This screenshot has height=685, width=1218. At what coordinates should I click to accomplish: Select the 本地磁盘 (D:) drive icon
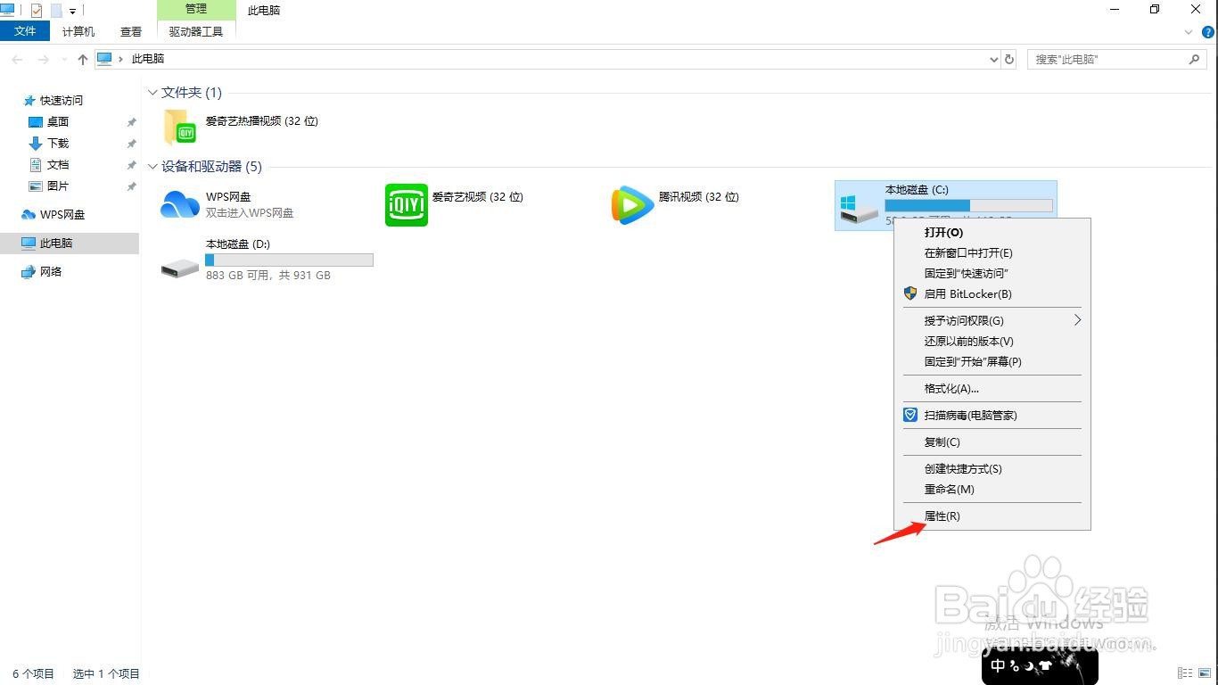click(180, 266)
